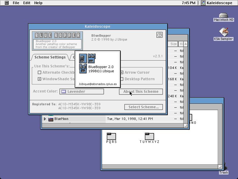Click the About This Scheme button
Viewport: 238px width, 179px height.
[141, 92]
